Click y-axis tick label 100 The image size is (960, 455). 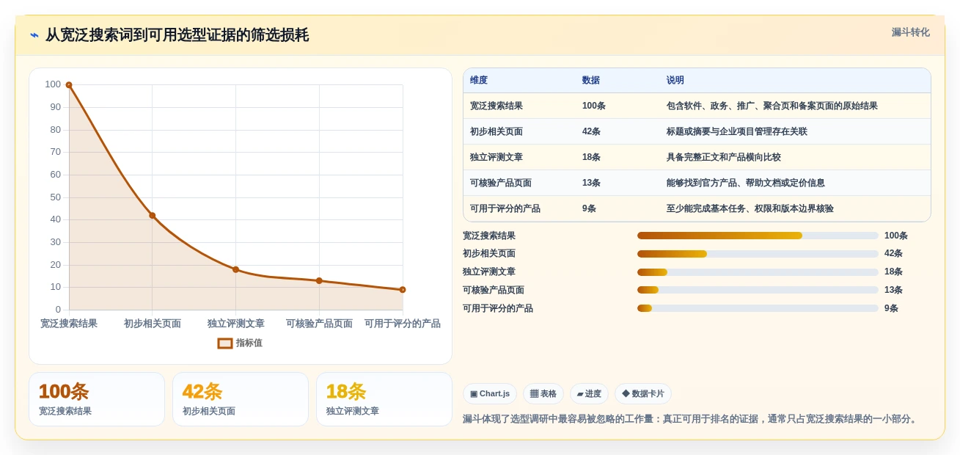[53, 84]
